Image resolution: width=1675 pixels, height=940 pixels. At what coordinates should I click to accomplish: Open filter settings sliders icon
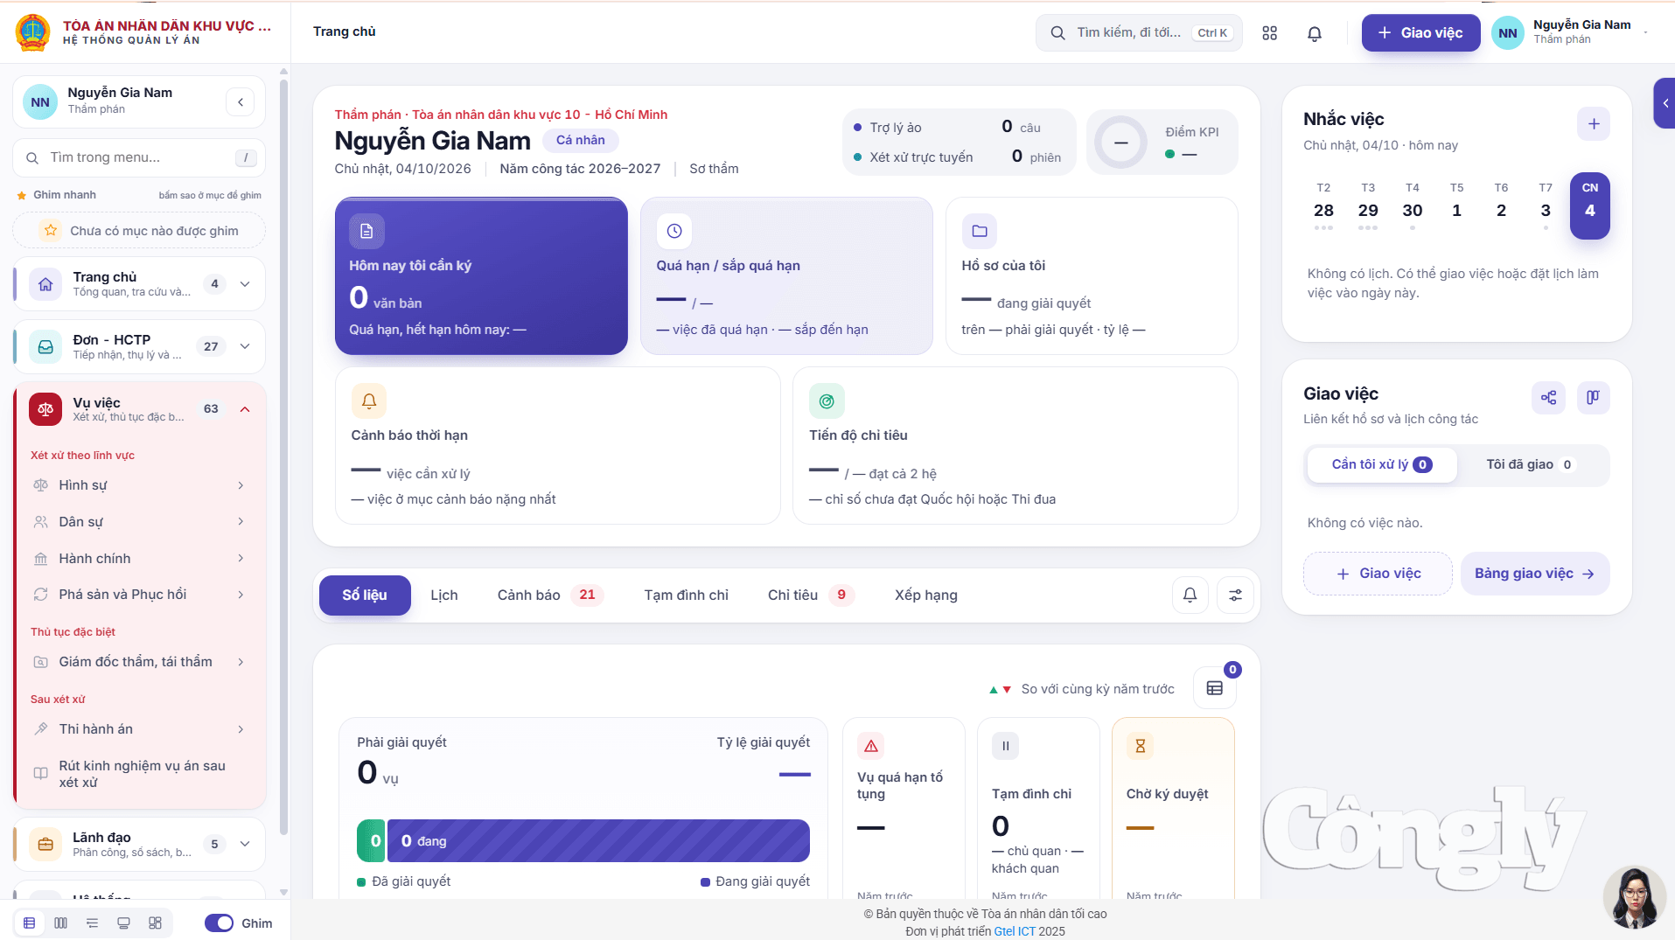pos(1235,595)
